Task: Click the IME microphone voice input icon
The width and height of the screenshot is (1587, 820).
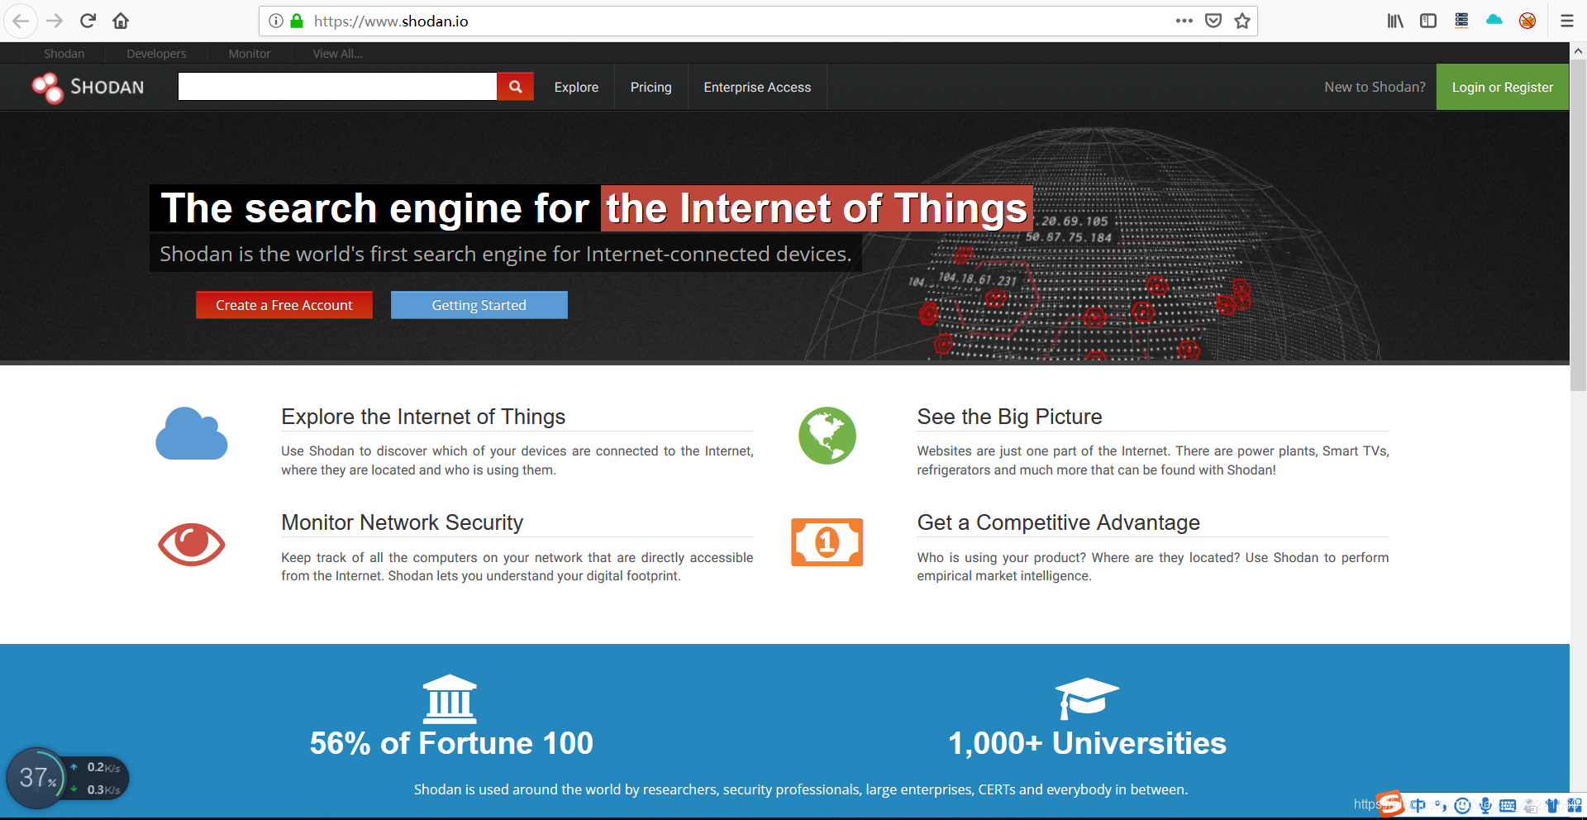Action: tap(1485, 805)
